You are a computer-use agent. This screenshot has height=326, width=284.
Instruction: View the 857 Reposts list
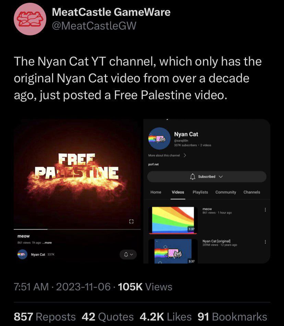coord(45,316)
